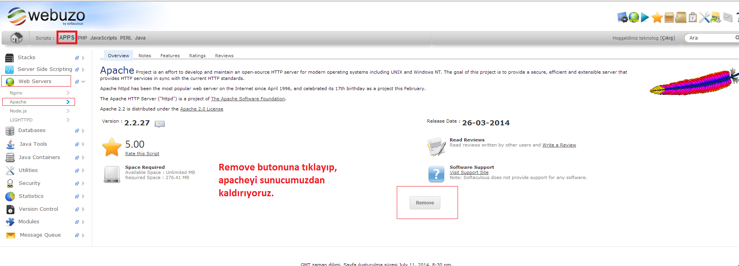Open the changelog icon next to version 2.2.27
The height and width of the screenshot is (266, 739).
pyautogui.click(x=160, y=124)
